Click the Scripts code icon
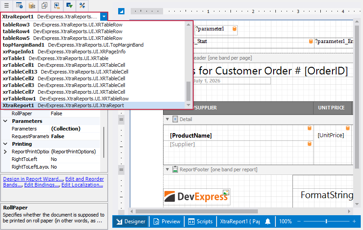This screenshot has width=363, height=230. (x=191, y=221)
